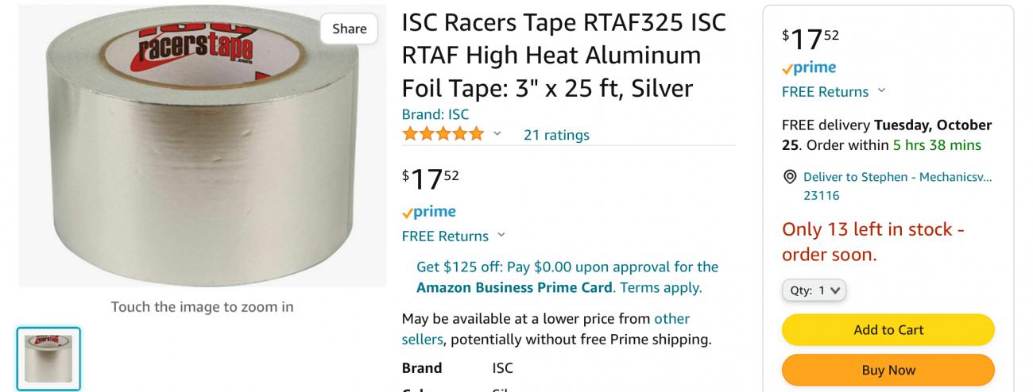This screenshot has width=1033, height=392.
Task: Expand the star ratings breakdown chevron
Action: [497, 134]
